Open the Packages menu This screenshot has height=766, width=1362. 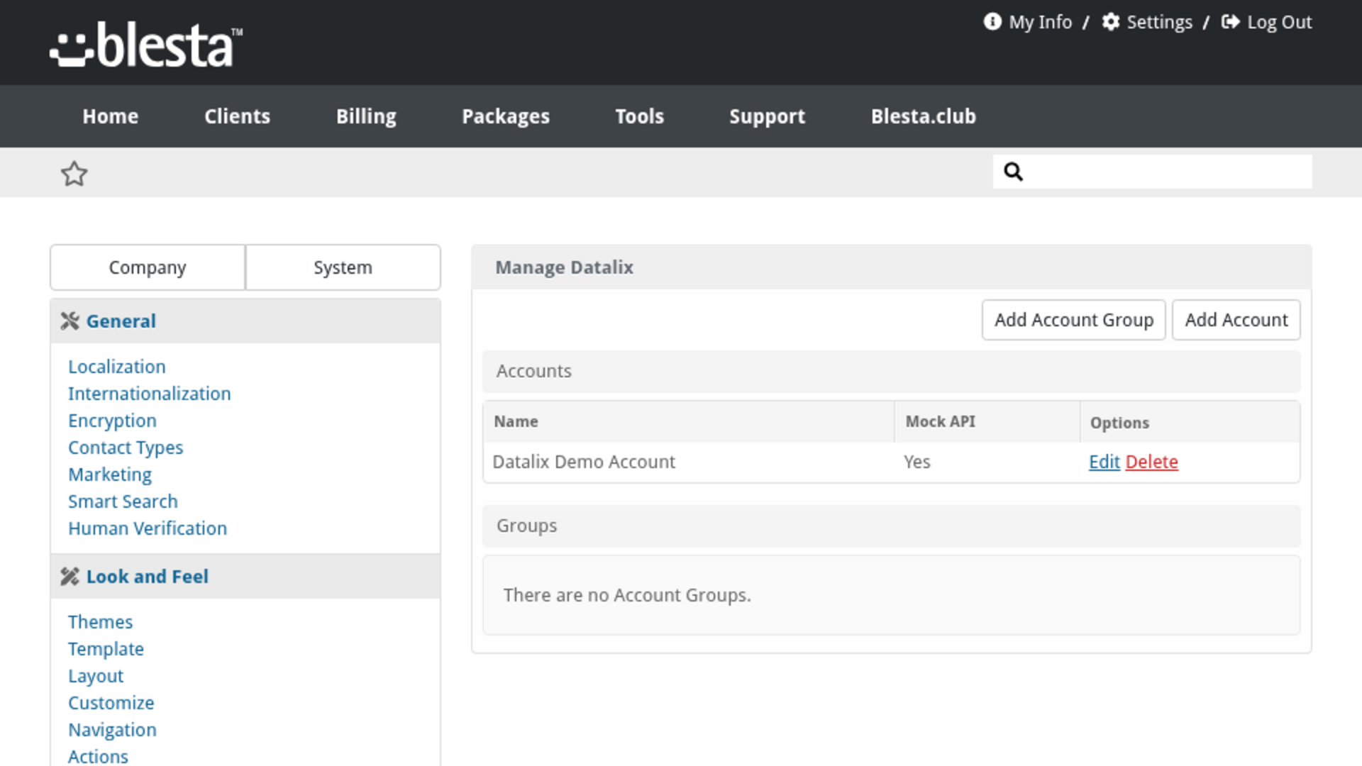tap(506, 116)
